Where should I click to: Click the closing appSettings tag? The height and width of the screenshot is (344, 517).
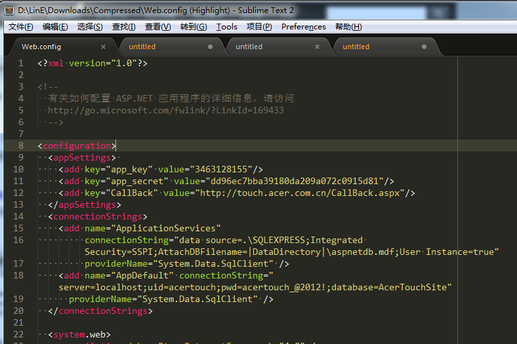(x=85, y=204)
